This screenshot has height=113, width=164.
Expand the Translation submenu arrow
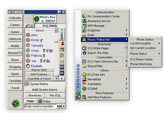click(x=127, y=84)
